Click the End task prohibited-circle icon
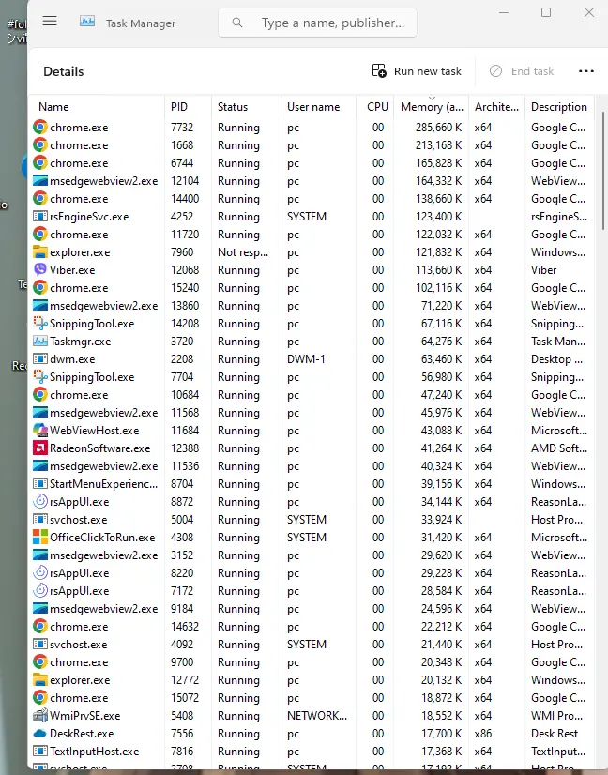608x775 pixels. [495, 71]
